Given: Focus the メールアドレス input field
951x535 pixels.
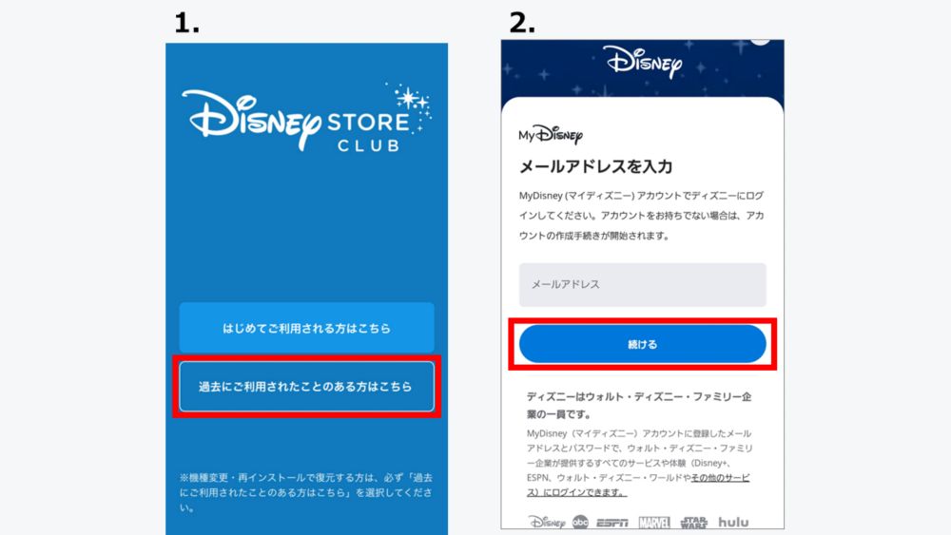Looking at the screenshot, I should 642,284.
